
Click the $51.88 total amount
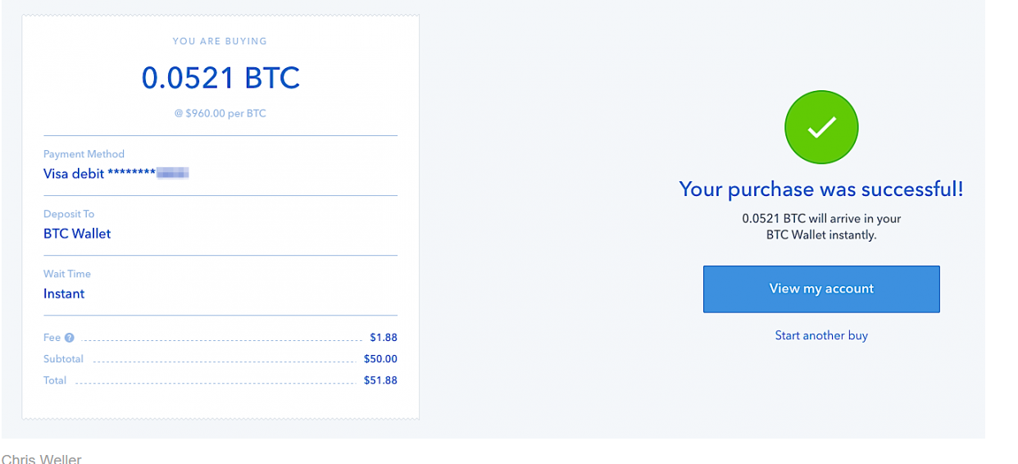380,380
